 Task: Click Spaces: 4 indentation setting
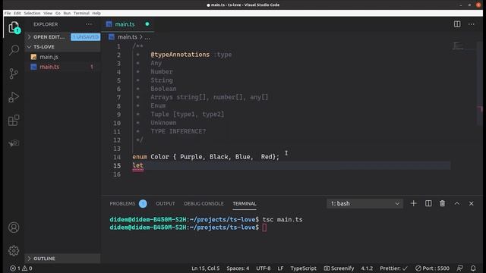point(238,268)
